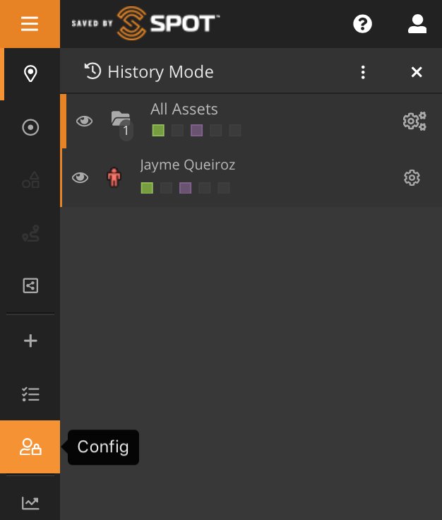Open All Assets group settings gears

pos(414,121)
